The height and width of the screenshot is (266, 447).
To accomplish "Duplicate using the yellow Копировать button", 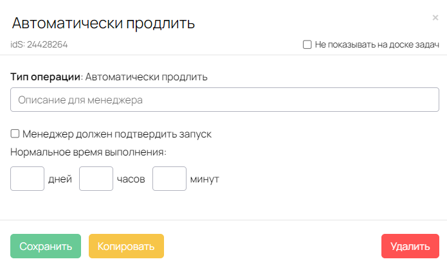I will (x=126, y=246).
